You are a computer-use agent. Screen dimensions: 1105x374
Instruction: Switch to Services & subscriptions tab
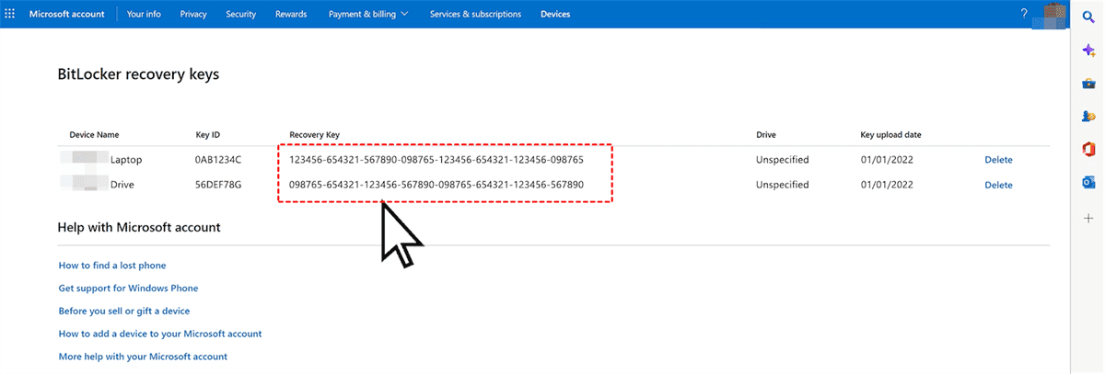tap(475, 14)
